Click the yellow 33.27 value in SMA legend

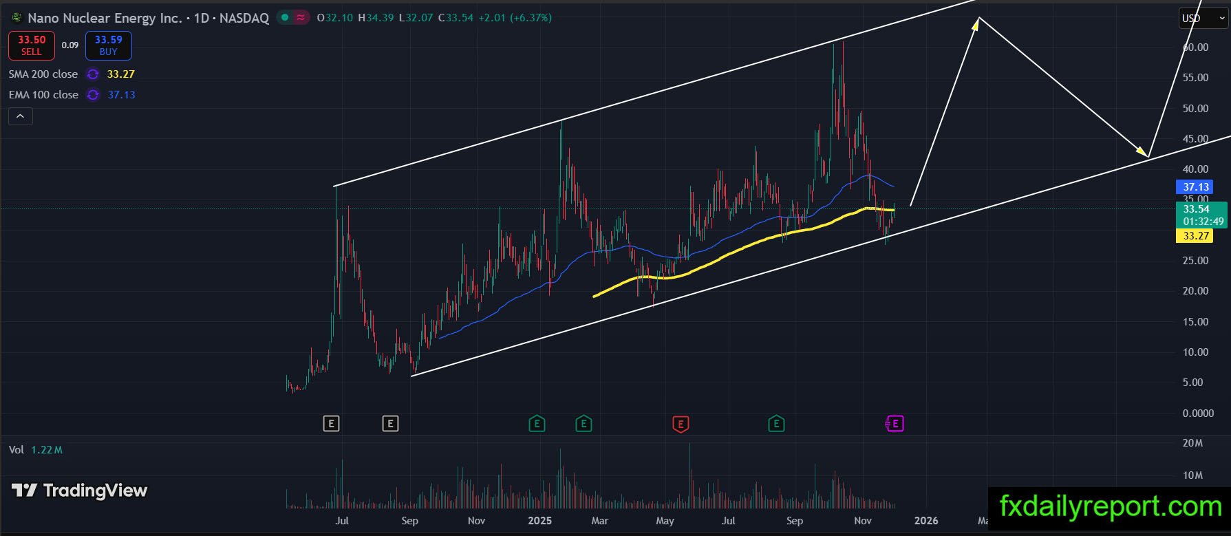point(121,74)
